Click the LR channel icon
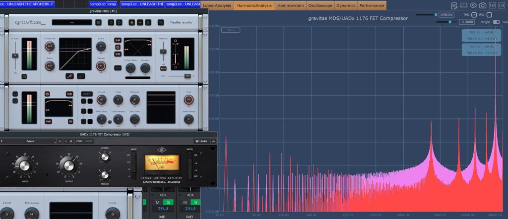Viewport: 508px width, 219px height. (x=502, y=5)
